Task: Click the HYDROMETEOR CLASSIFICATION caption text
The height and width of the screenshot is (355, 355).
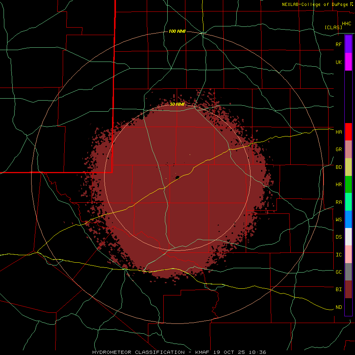Action: click(138, 352)
